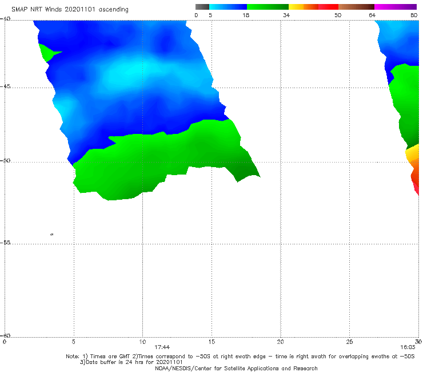Click the color bar label '50'

(338, 15)
